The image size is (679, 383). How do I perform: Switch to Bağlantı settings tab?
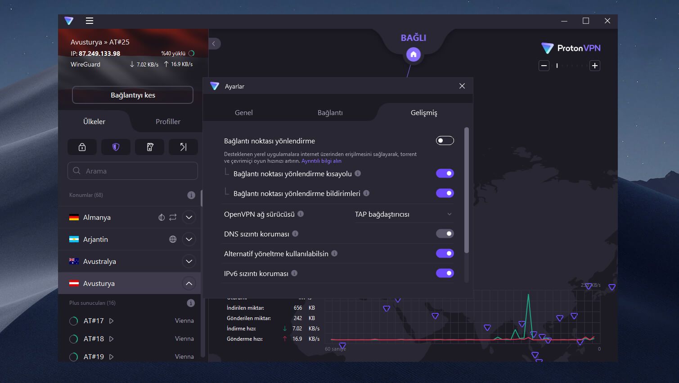330,113
